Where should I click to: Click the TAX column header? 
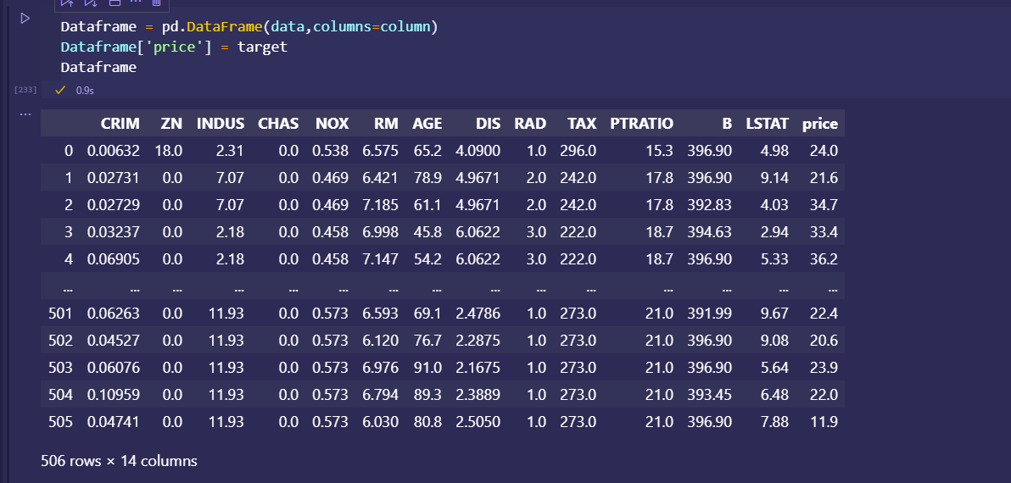(582, 124)
